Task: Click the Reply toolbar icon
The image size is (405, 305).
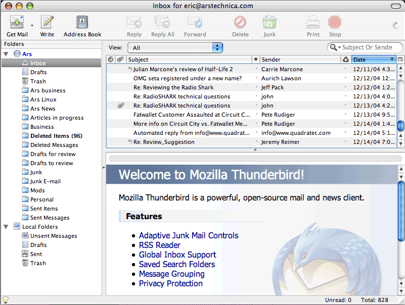Action: 134,22
